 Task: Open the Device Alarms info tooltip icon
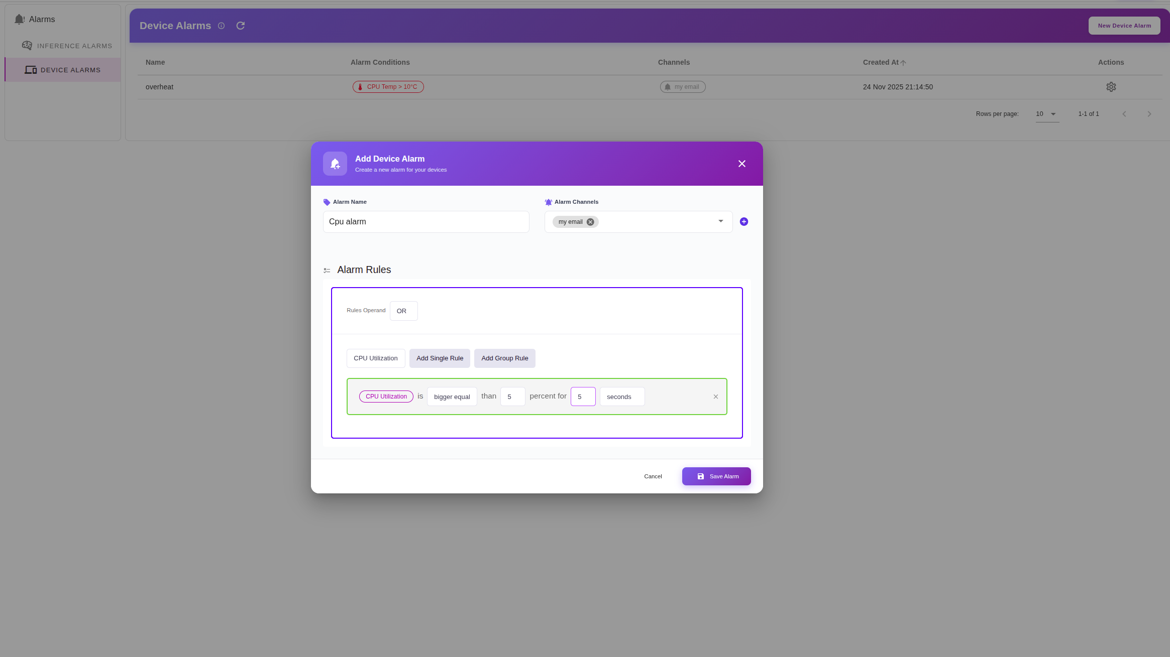(221, 26)
